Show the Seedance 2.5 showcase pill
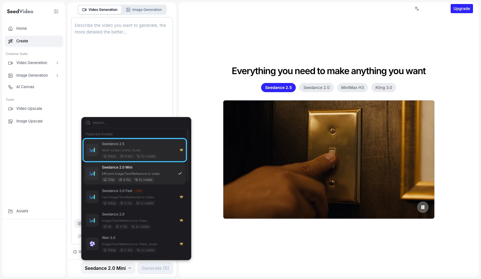The height and width of the screenshot is (279, 481). point(278,88)
